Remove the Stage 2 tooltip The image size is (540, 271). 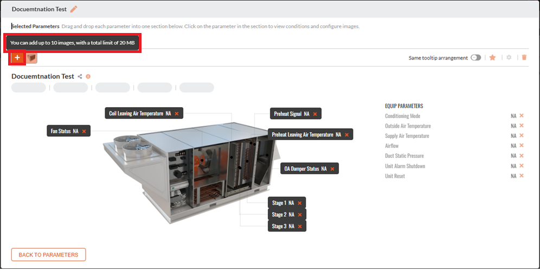(x=300, y=215)
